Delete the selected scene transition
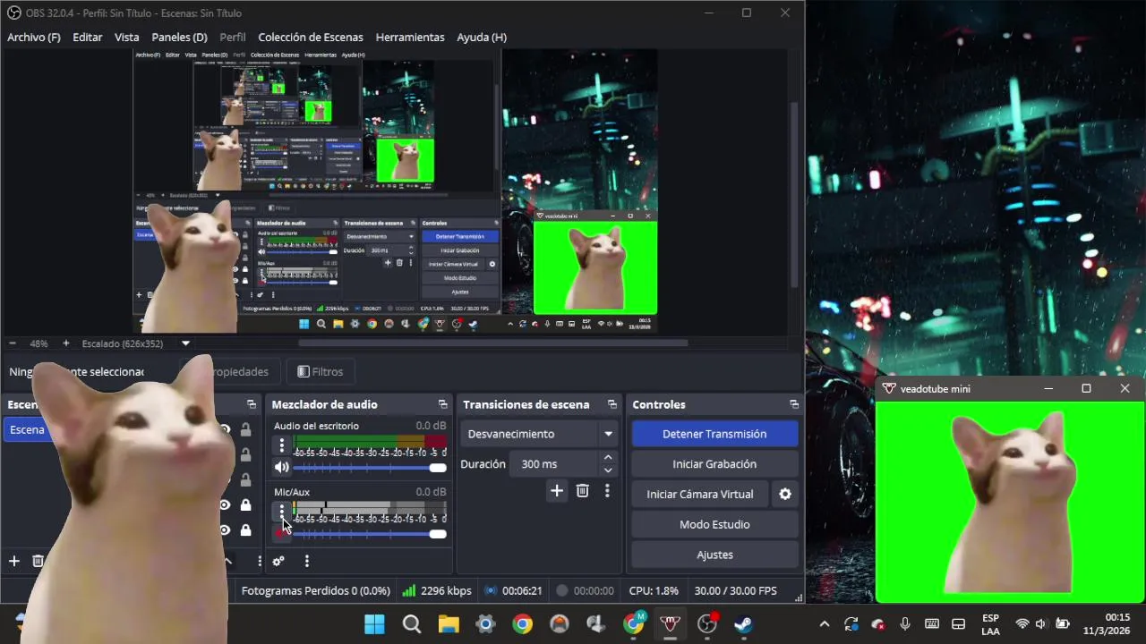 point(583,490)
